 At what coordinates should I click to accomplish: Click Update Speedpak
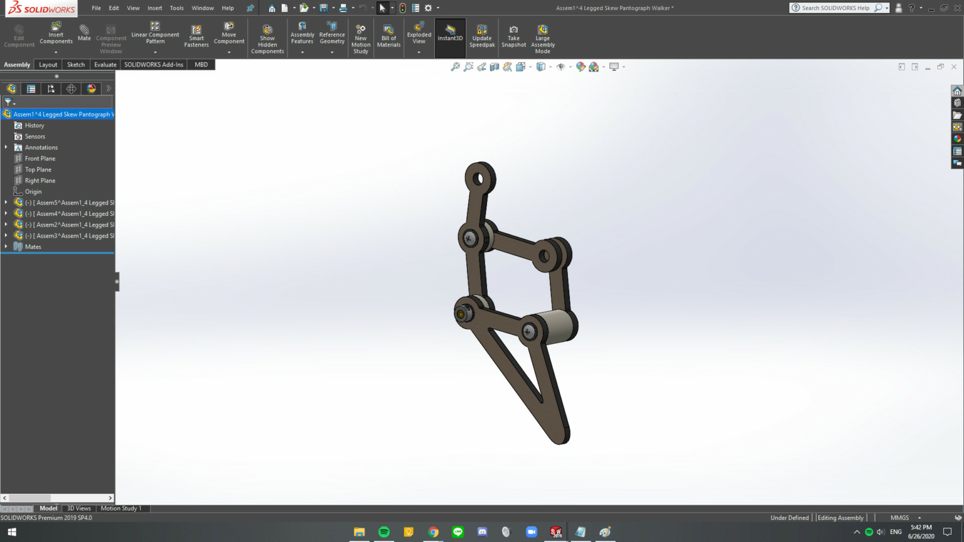tap(482, 36)
